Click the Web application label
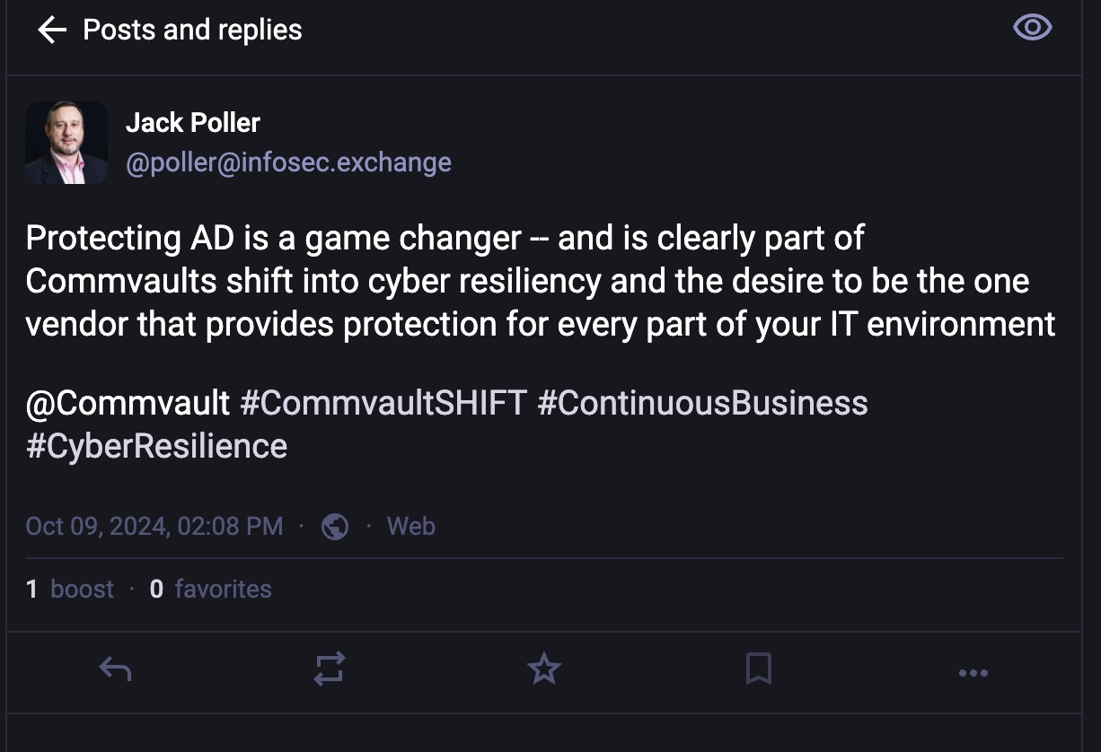 coord(411,526)
